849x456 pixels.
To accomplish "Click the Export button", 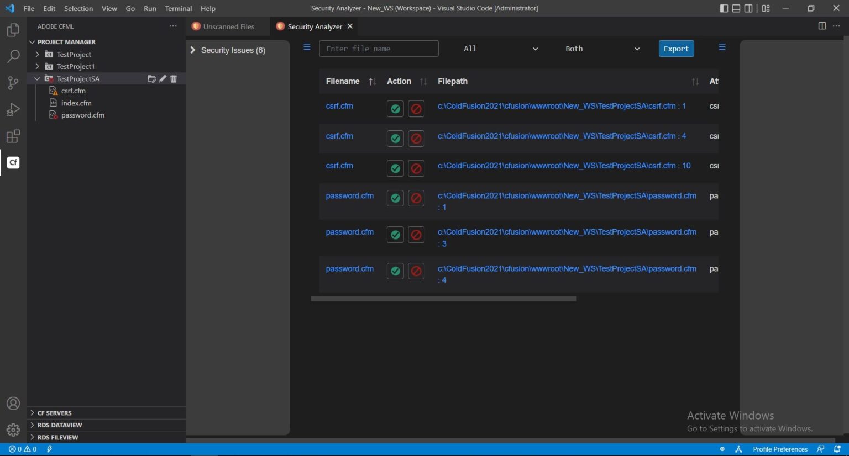I will pyautogui.click(x=676, y=49).
